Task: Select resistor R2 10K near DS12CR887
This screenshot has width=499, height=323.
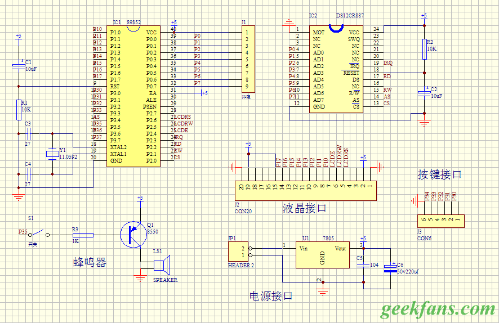Action: click(424, 49)
